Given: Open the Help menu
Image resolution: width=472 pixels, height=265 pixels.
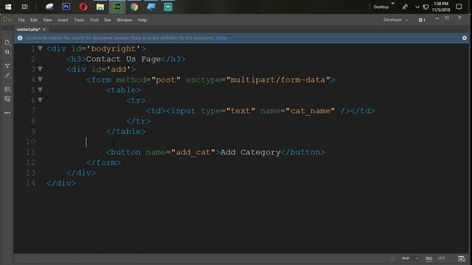Looking at the screenshot, I should click(142, 20).
